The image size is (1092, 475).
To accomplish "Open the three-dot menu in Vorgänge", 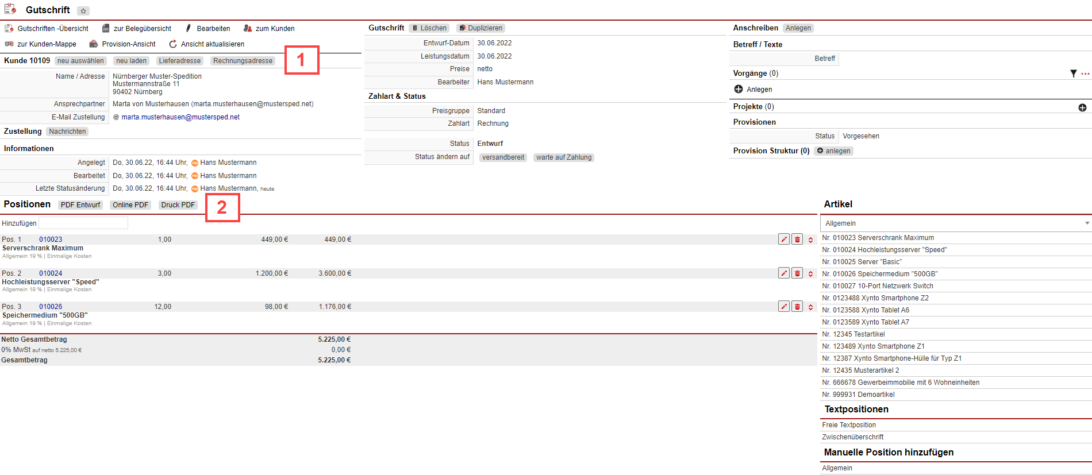I will (x=1085, y=74).
